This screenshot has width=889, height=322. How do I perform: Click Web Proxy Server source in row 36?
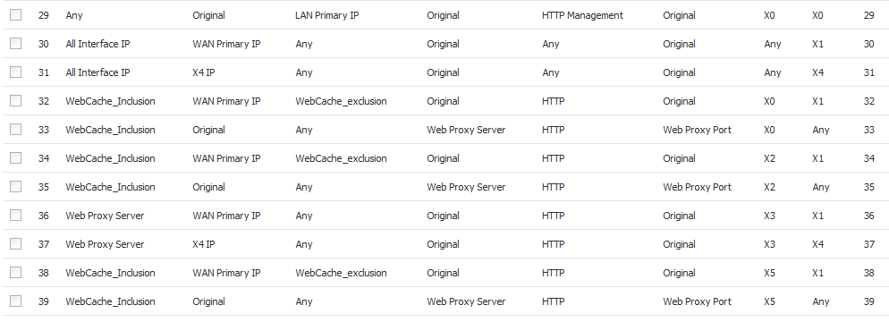click(x=105, y=216)
